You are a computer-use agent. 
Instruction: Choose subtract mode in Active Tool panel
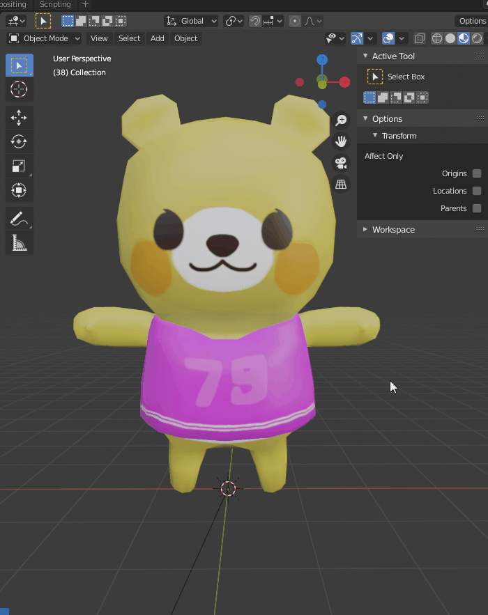coord(396,98)
